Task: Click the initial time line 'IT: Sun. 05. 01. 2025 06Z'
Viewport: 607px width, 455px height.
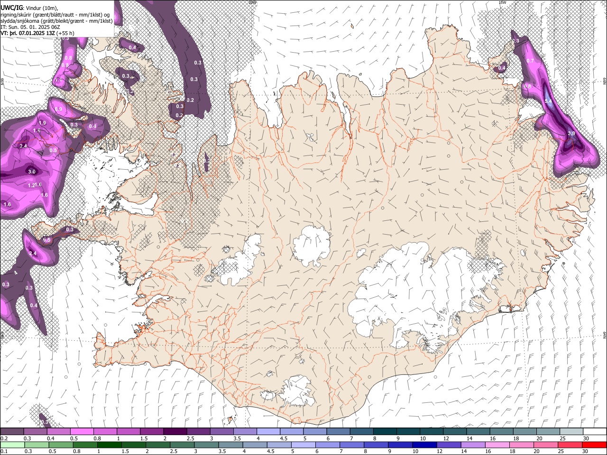Action: click(30, 27)
